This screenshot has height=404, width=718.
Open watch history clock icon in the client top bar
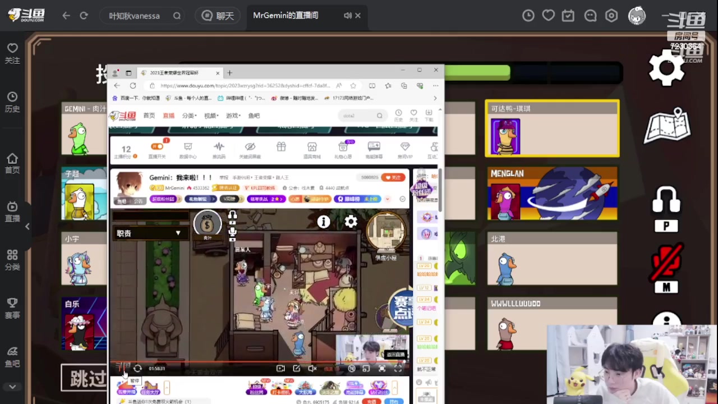point(528,16)
